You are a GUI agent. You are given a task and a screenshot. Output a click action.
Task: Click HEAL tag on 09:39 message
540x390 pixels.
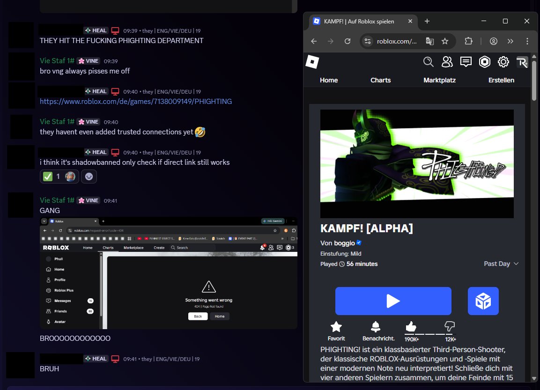(96, 30)
